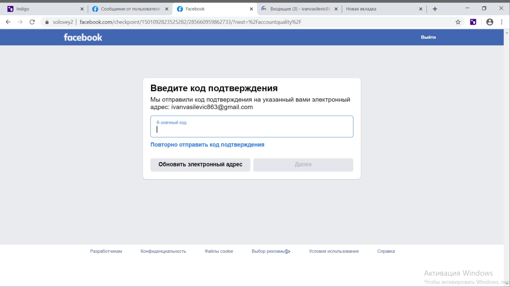Open the Конфиденциальность footer link
This screenshot has width=510, height=287.
coord(163,251)
